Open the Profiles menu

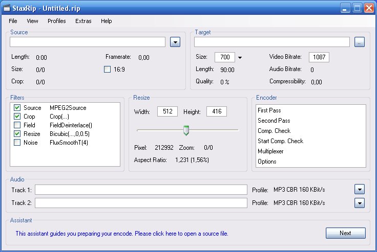pyautogui.click(x=56, y=21)
